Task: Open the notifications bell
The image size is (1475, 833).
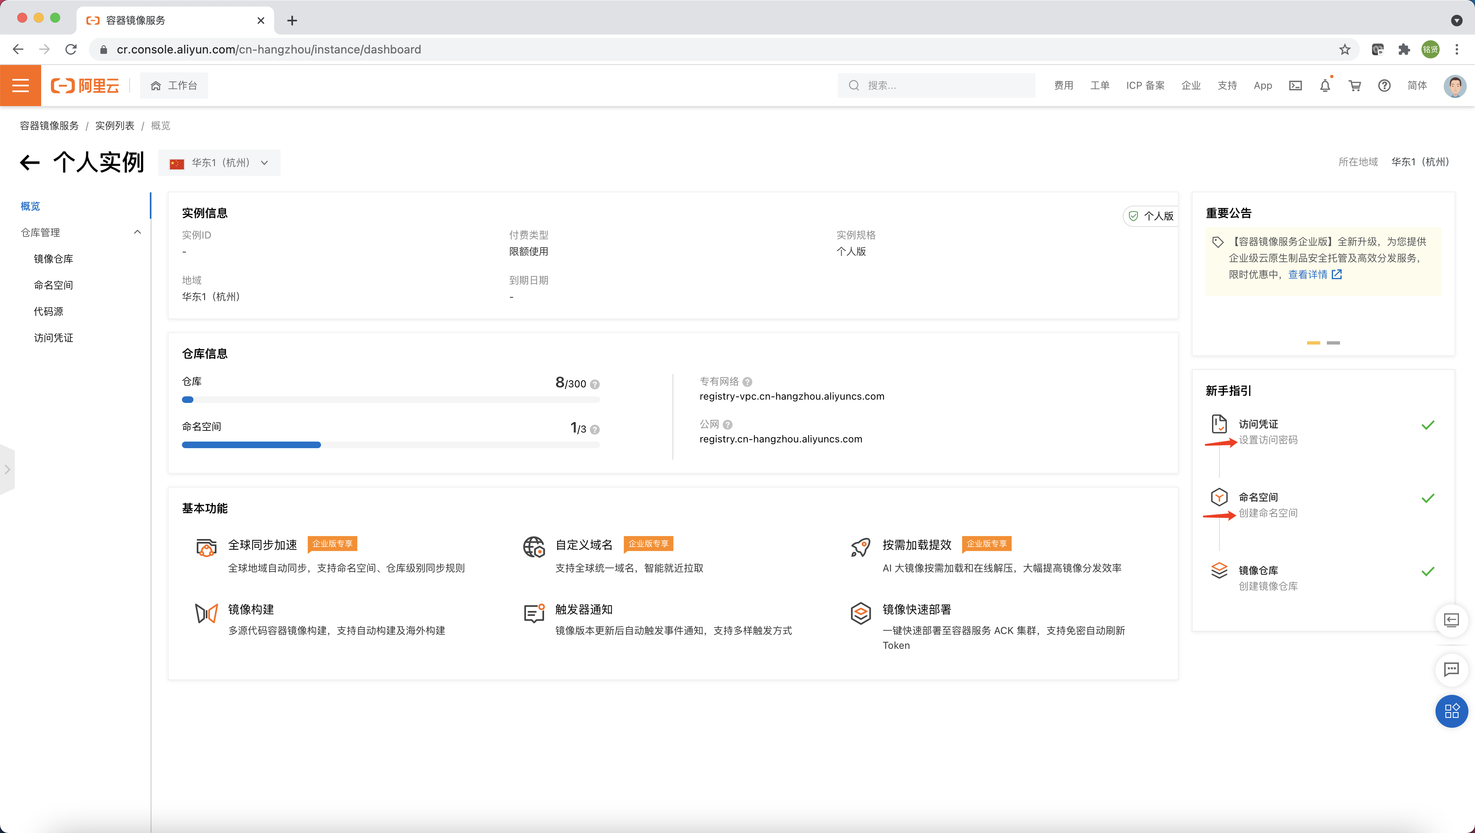Action: click(x=1325, y=85)
